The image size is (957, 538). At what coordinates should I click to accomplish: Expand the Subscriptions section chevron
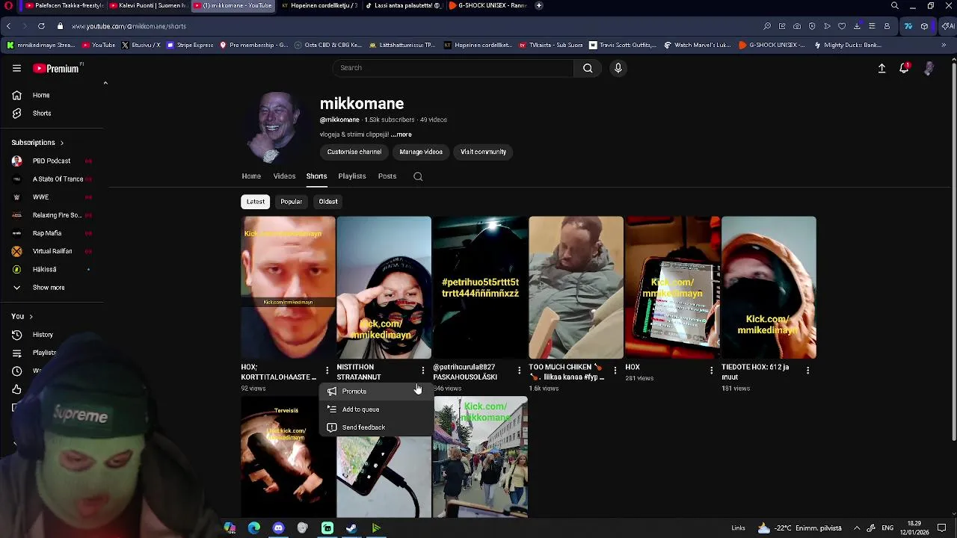point(62,143)
